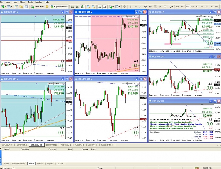This screenshot has height=169, width=221.
Task: Select the ellipse drawing tool
Action: pyautogui.click(x=145, y=7)
